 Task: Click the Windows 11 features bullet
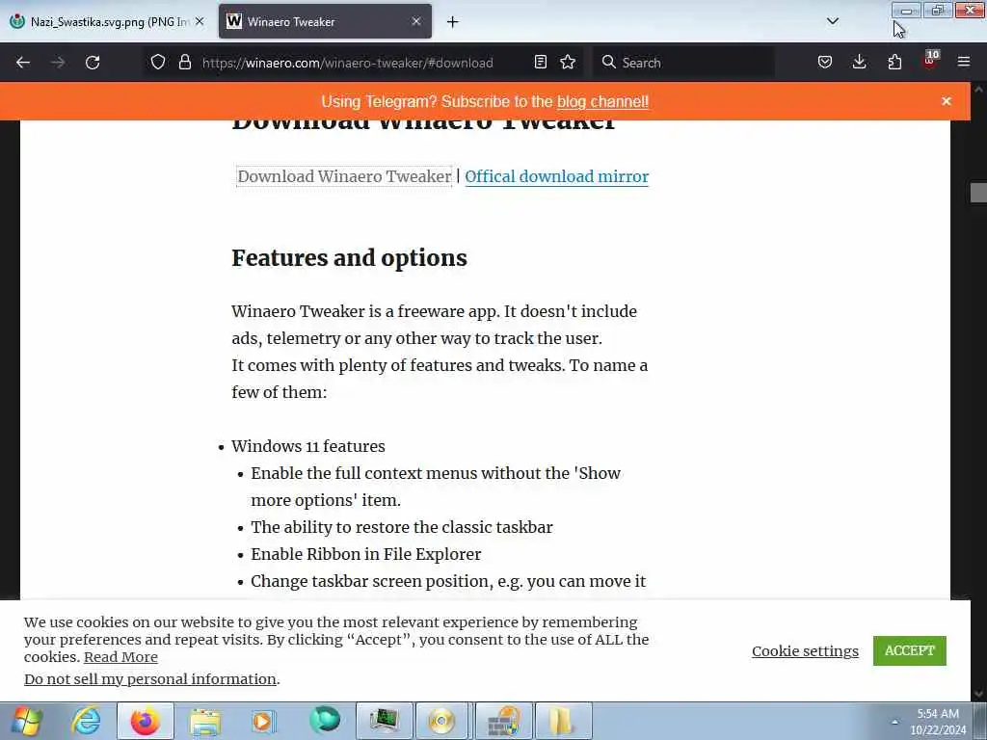307,446
